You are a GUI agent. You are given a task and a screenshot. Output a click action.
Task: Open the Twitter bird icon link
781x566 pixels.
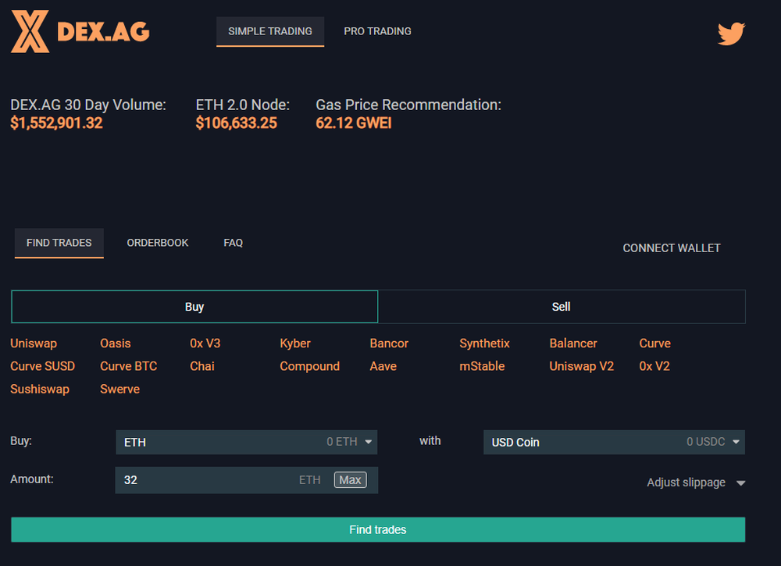pyautogui.click(x=731, y=34)
